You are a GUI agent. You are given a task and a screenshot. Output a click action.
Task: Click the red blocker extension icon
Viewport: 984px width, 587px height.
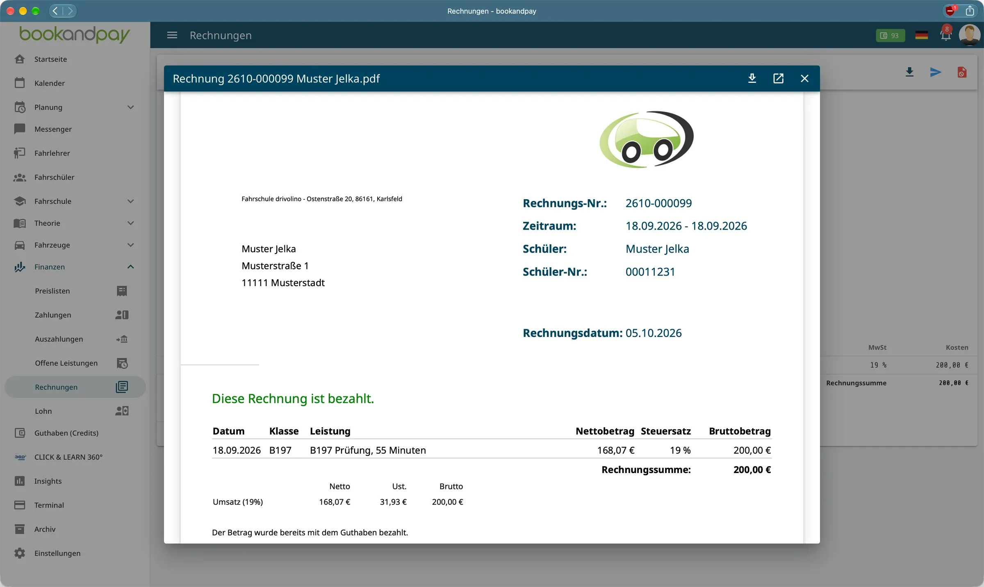(x=950, y=11)
